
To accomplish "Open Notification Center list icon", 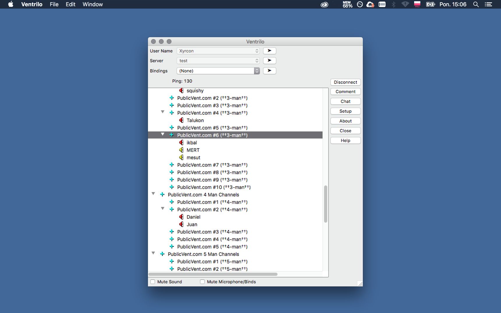I will click(488, 4).
